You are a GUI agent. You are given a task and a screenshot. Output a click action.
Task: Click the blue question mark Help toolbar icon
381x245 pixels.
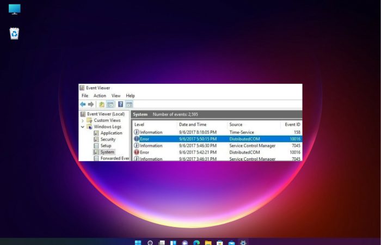(120, 105)
